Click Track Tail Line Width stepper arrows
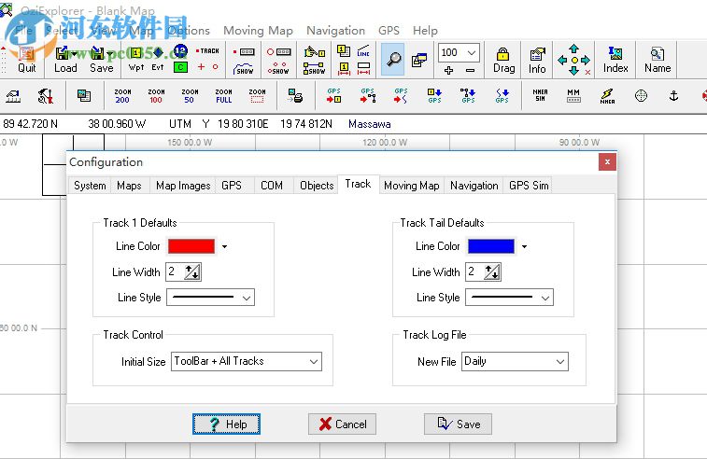 (x=492, y=272)
